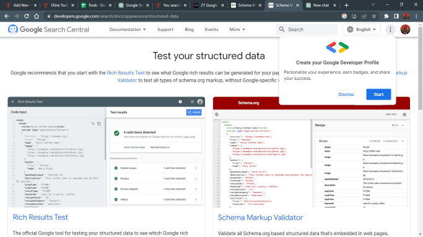This screenshot has width=423, height=237.
Task: Open browser home page icon
Action: coord(37,16)
